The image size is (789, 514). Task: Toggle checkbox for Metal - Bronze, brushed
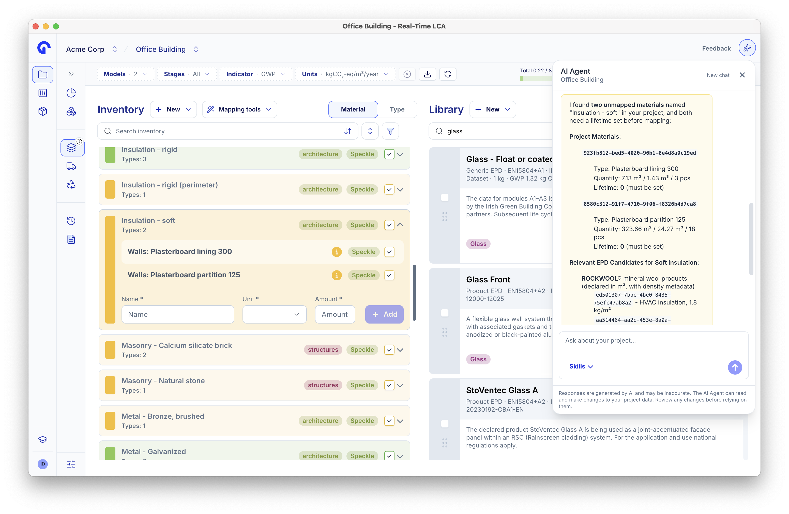[x=389, y=421]
